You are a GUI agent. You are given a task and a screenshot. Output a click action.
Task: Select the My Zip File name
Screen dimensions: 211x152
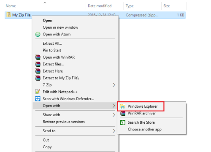(22, 15)
